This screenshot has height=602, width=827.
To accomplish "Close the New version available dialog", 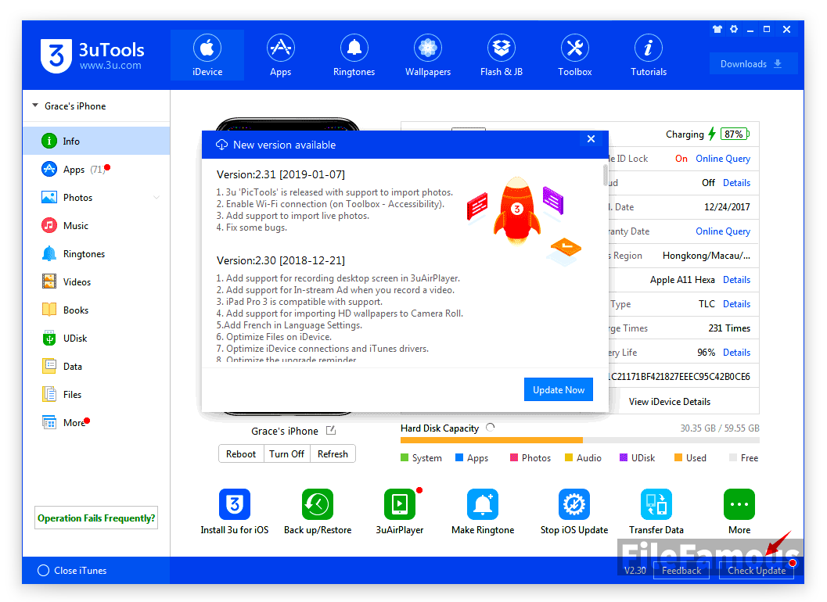I will pos(591,138).
